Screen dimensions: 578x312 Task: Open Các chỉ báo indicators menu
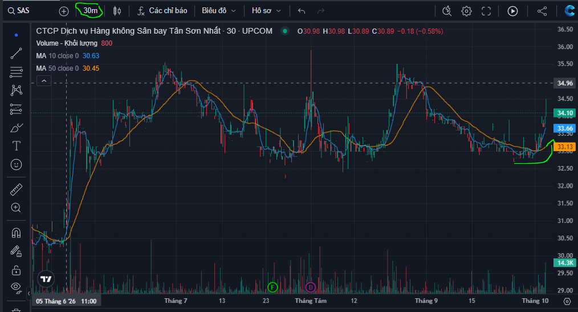pos(162,11)
